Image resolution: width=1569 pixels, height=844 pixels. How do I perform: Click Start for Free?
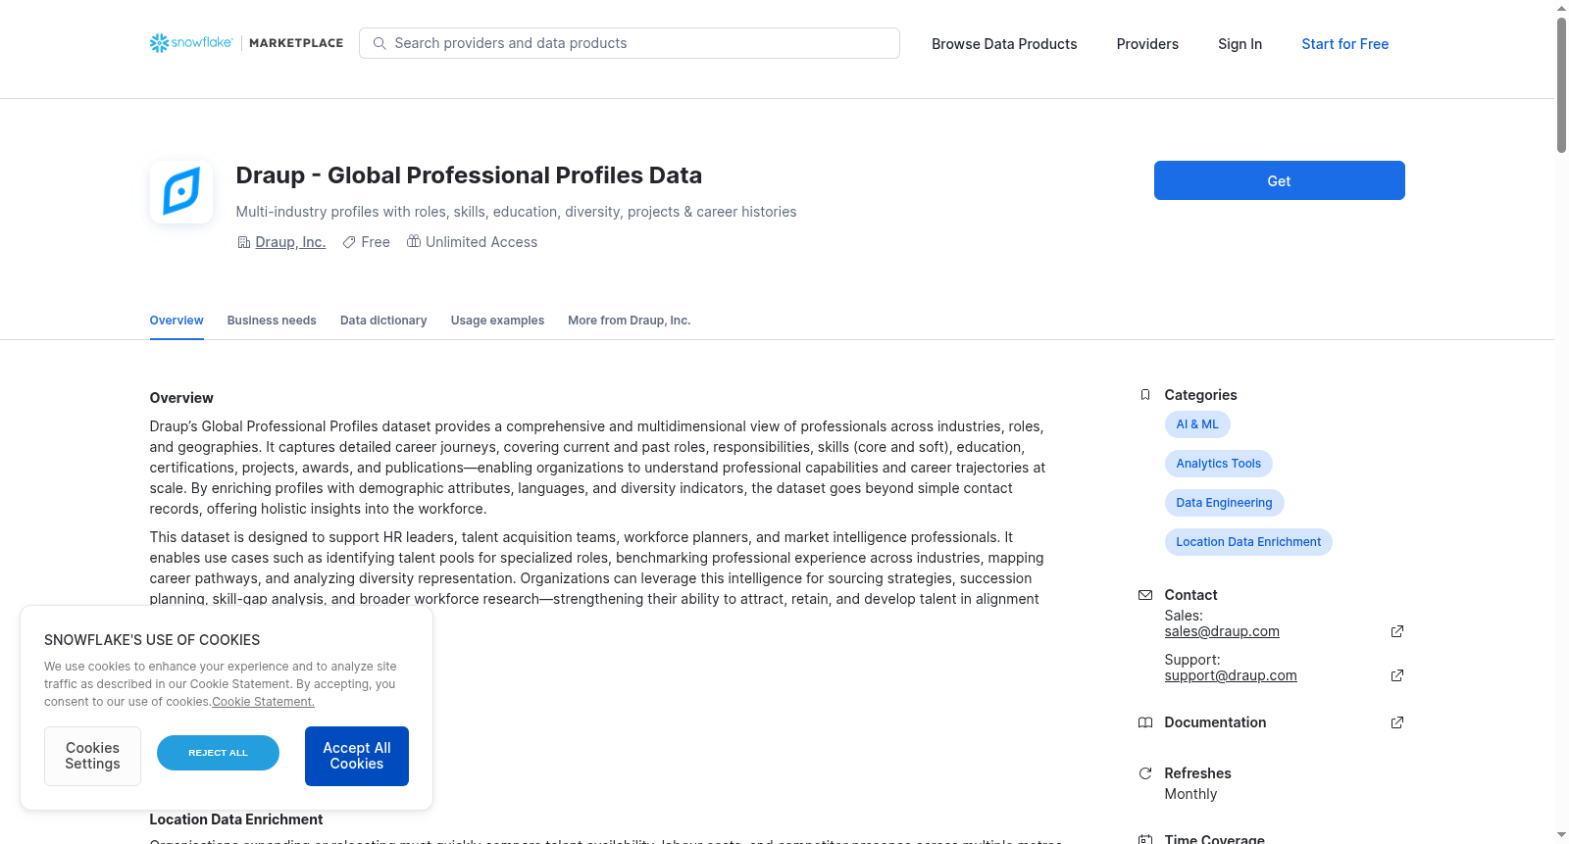point(1345,44)
